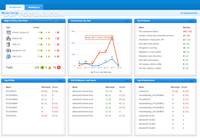Click the Clusters type icon

(9, 38)
